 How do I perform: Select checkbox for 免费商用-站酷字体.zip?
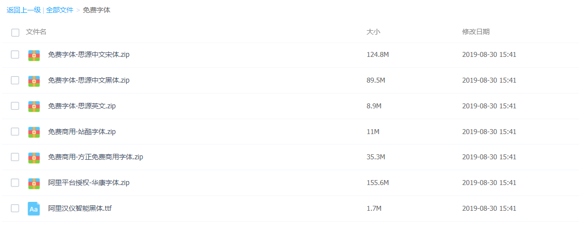(15, 131)
